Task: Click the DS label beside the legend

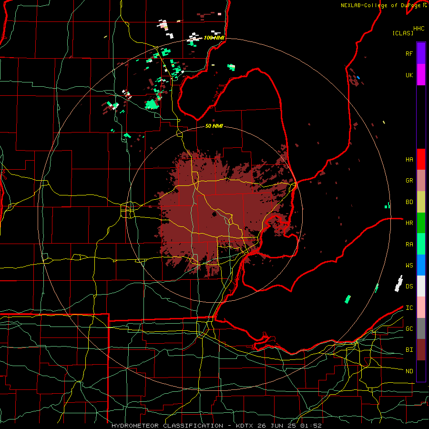Action: (x=409, y=286)
